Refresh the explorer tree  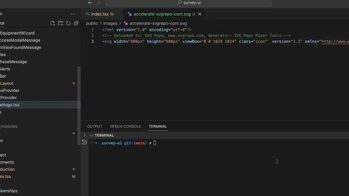68,23
